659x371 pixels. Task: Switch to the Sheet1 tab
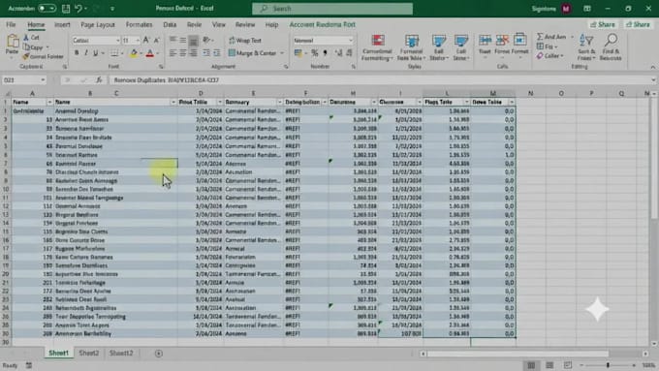58,354
